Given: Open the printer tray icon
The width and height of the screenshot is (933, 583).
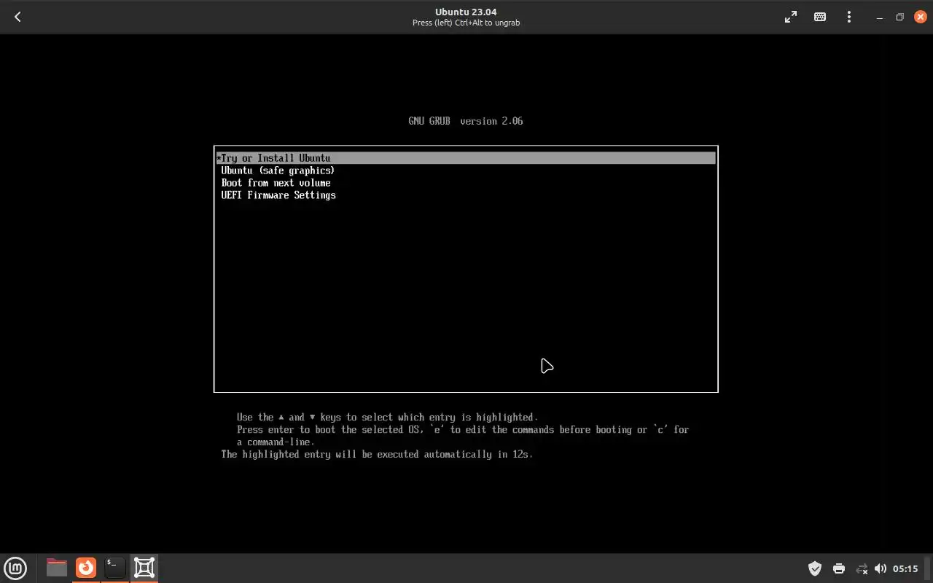Looking at the screenshot, I should click(x=839, y=568).
